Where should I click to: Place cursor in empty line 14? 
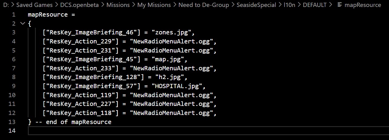pos(208,131)
